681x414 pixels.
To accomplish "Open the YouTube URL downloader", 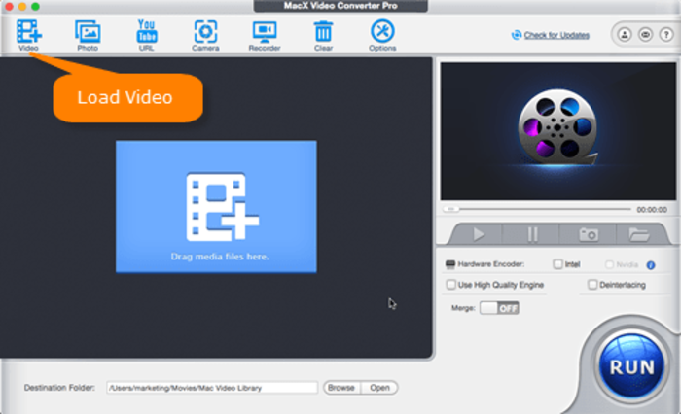I will (x=147, y=35).
